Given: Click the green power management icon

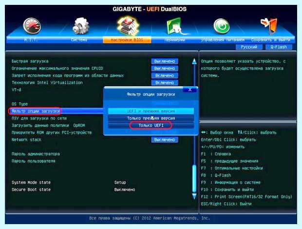Looking at the screenshot, I should (x=221, y=26).
